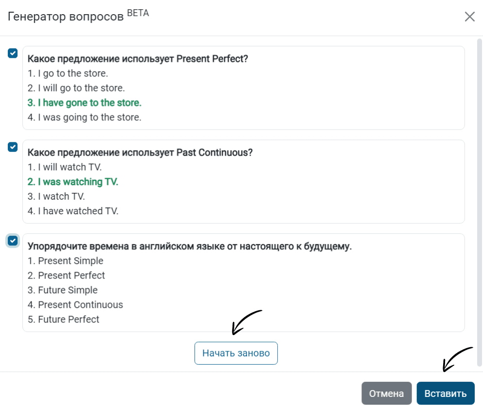Click the "I have watched TV." option
Image resolution: width=483 pixels, height=413 pixels.
coord(73,211)
